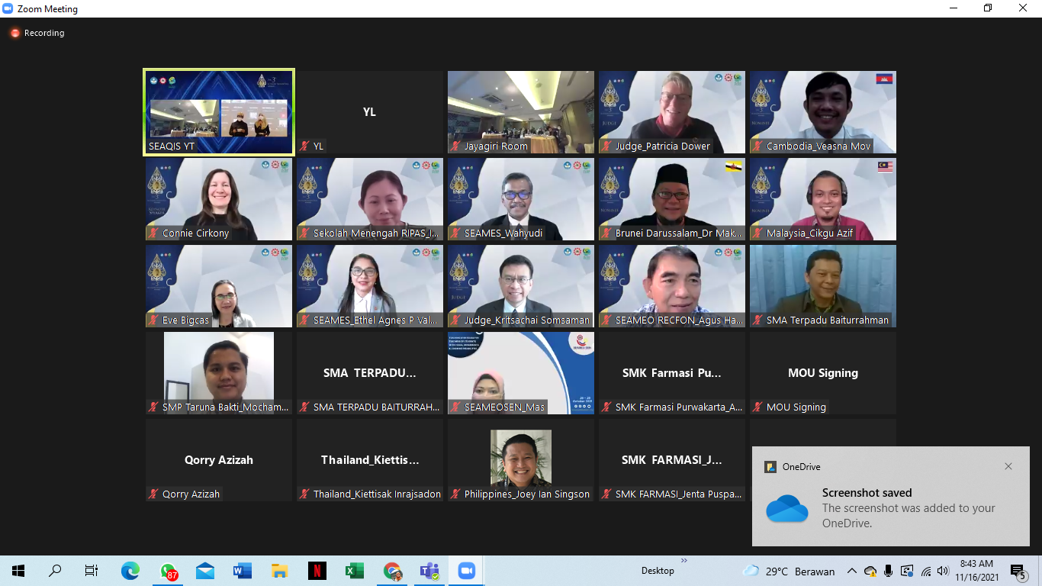Screen dimensions: 1042x586
Task: Click the Zoom icon in the taskbar
Action: tap(466, 571)
